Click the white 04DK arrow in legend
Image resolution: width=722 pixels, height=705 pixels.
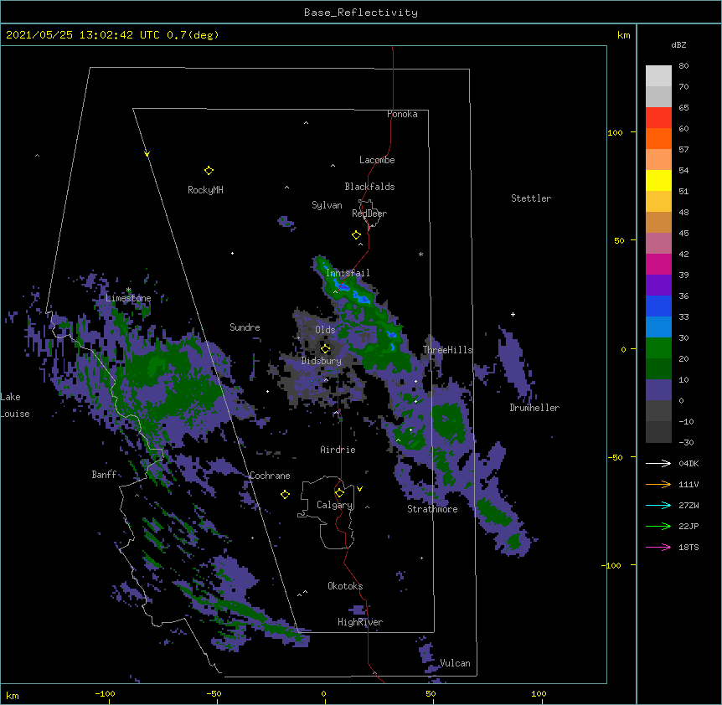(x=658, y=463)
